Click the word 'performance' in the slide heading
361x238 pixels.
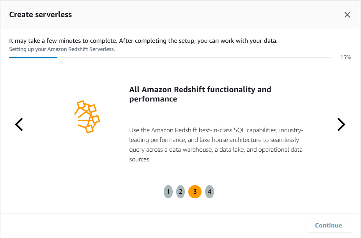click(x=153, y=99)
